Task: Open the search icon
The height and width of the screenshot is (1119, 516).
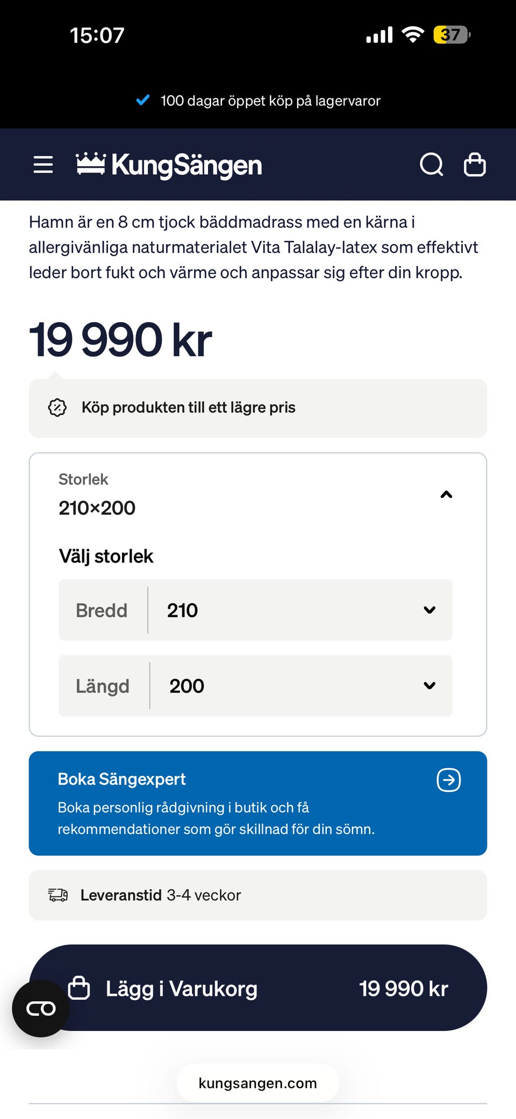Action: (431, 165)
